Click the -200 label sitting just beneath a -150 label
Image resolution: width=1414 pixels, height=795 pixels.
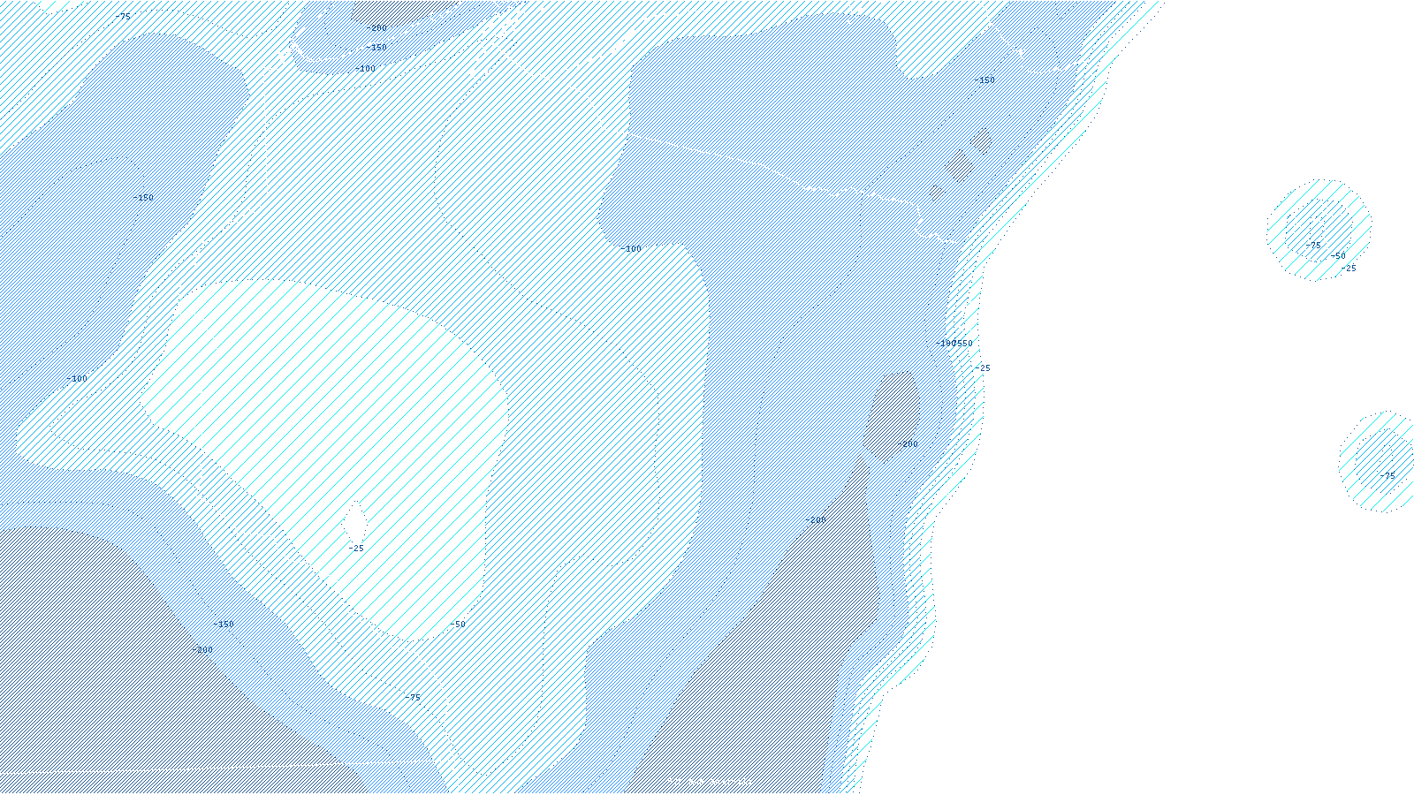tap(202, 650)
